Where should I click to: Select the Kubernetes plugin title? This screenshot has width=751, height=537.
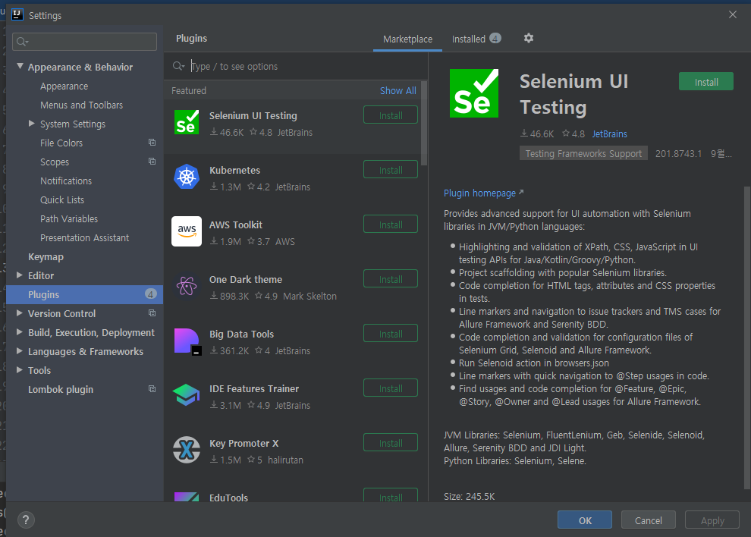[234, 171]
